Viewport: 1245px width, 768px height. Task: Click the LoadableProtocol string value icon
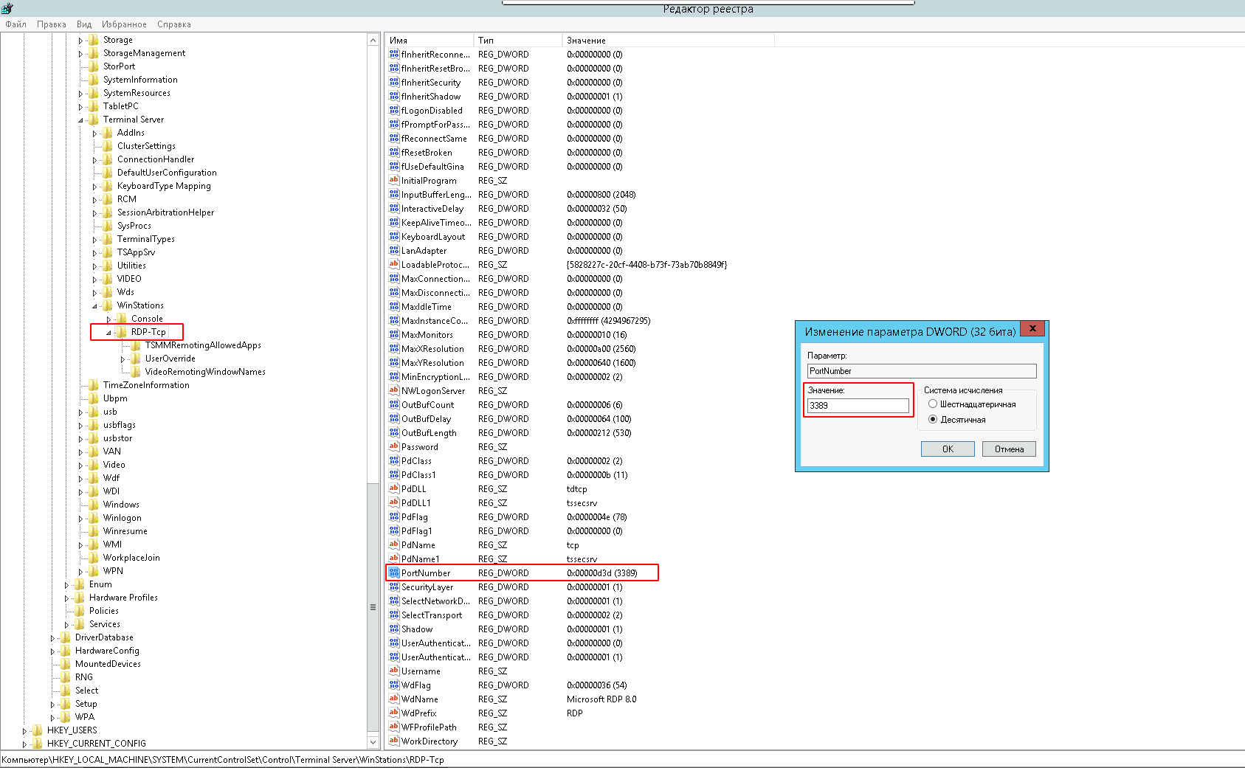click(394, 264)
